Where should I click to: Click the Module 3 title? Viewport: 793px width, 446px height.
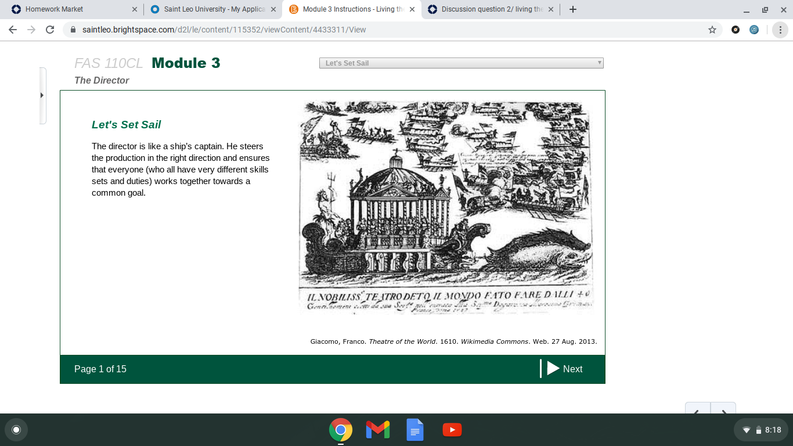186,63
